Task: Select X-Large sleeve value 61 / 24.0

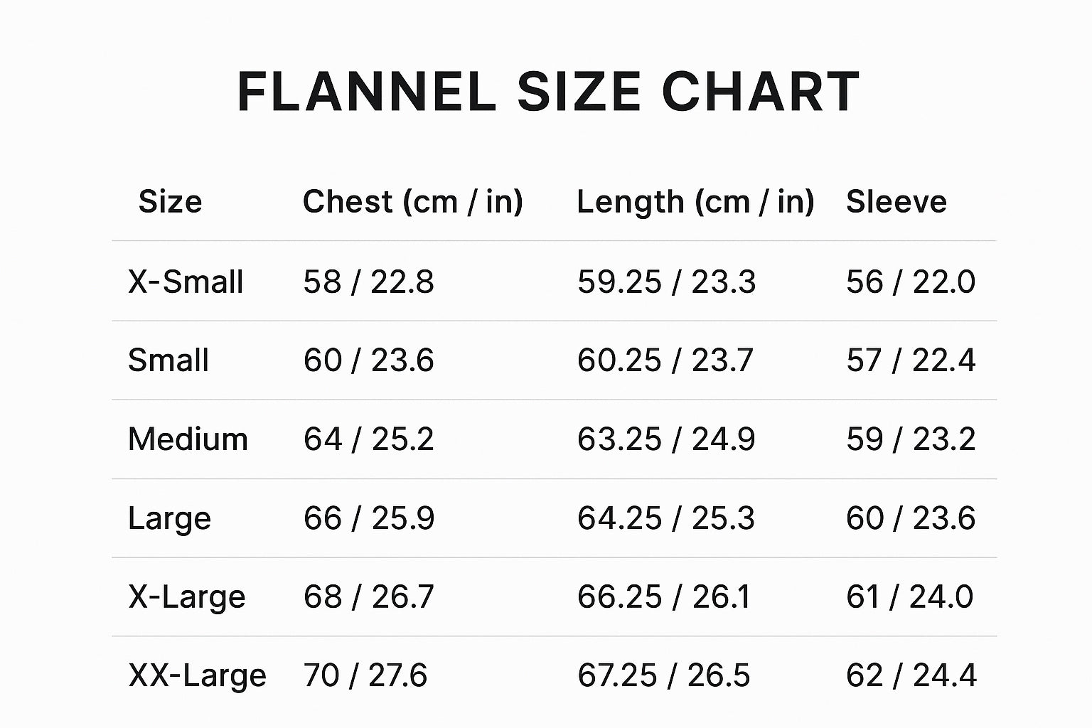Action: click(x=909, y=596)
